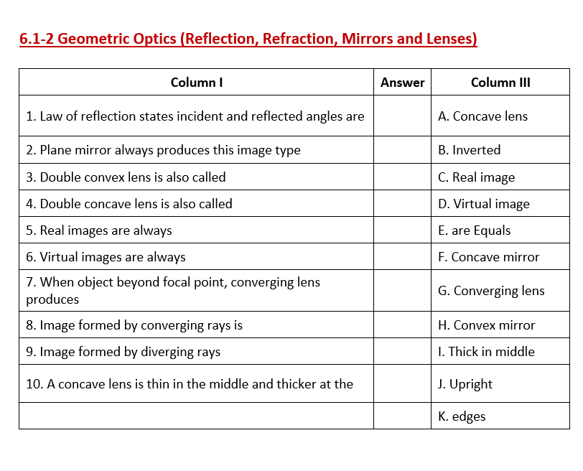Click the question 6 virtual images text

click(106, 257)
